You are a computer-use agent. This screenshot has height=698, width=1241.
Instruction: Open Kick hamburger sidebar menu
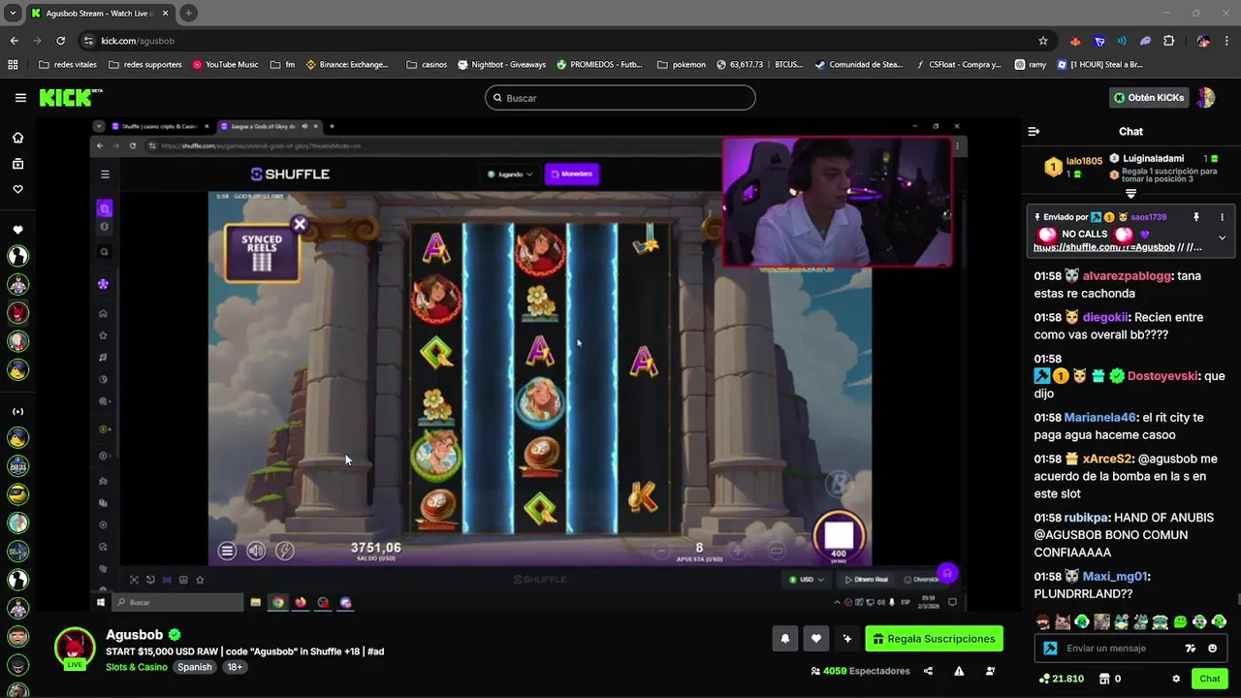tap(20, 98)
